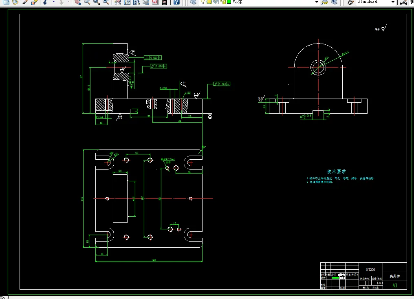The height and width of the screenshot is (299, 414).
Task: Open the Layer Properties Manager icon
Action: (193, 2)
